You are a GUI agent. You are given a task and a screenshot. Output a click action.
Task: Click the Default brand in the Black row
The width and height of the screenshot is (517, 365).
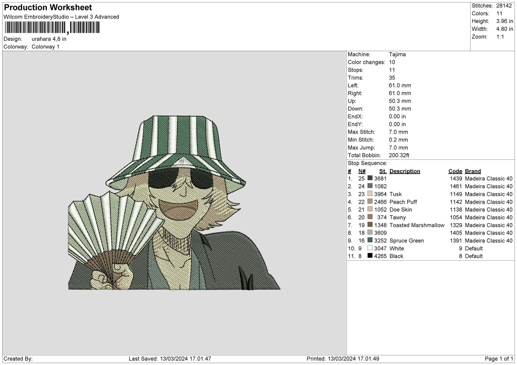click(x=474, y=256)
